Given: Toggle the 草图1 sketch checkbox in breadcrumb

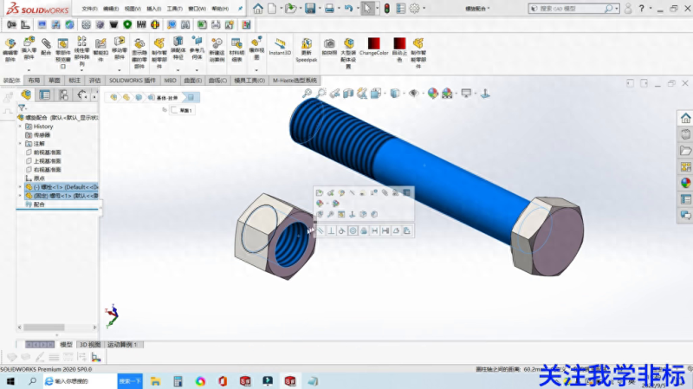Looking at the screenshot, I should [x=175, y=110].
